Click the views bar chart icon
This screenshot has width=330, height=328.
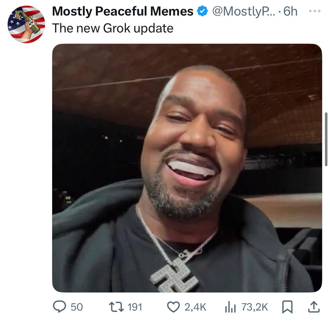[230, 307]
